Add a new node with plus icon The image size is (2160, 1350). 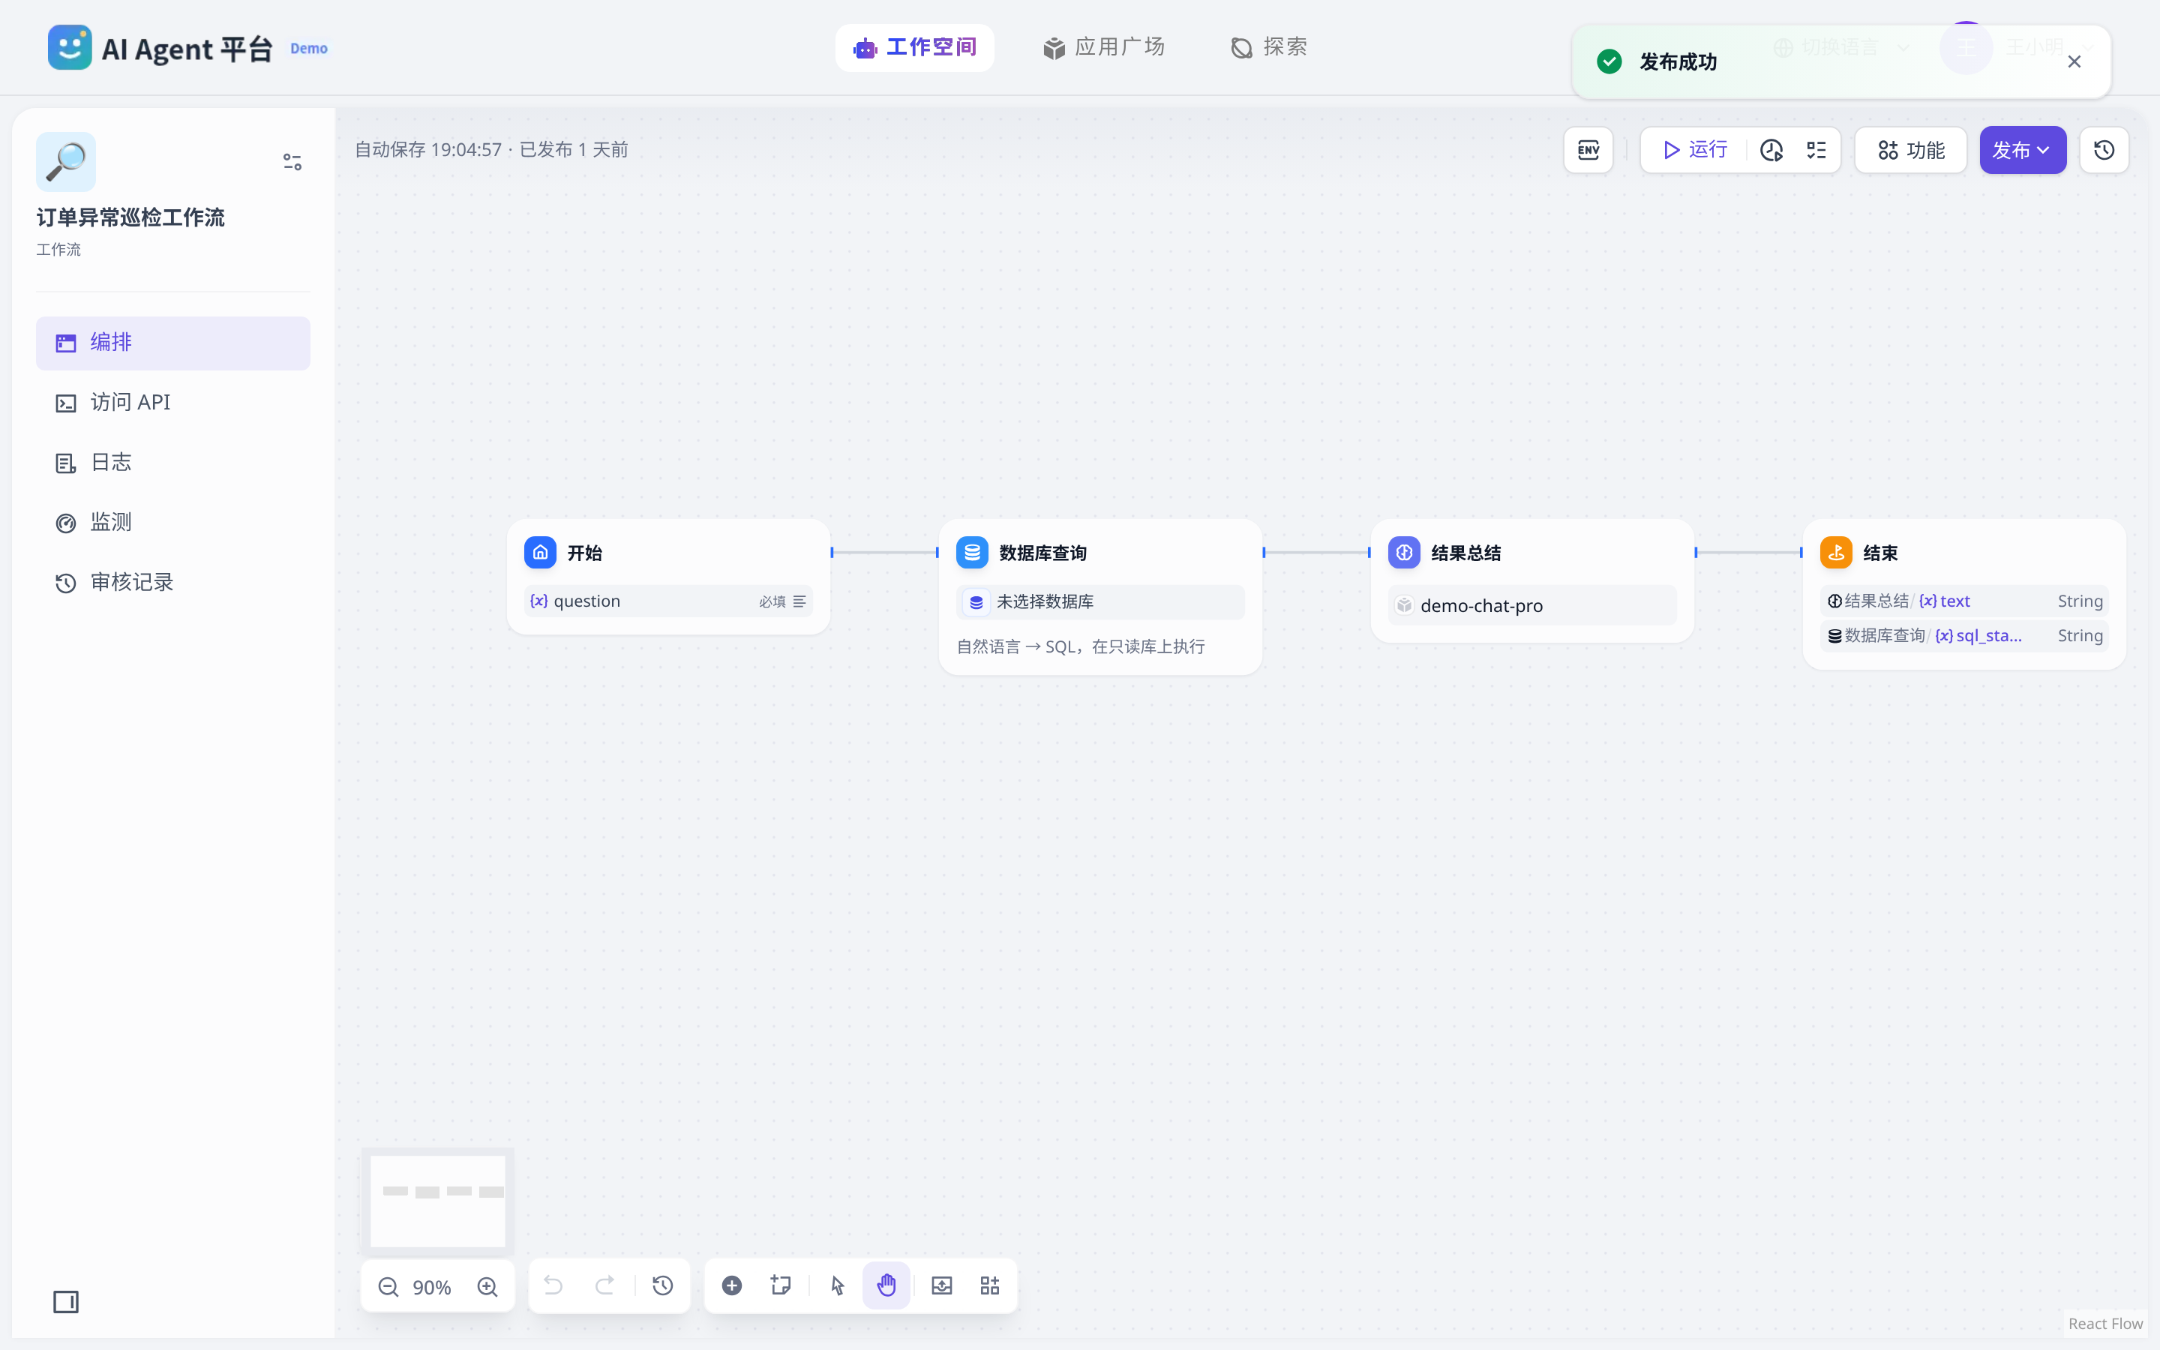[732, 1285]
